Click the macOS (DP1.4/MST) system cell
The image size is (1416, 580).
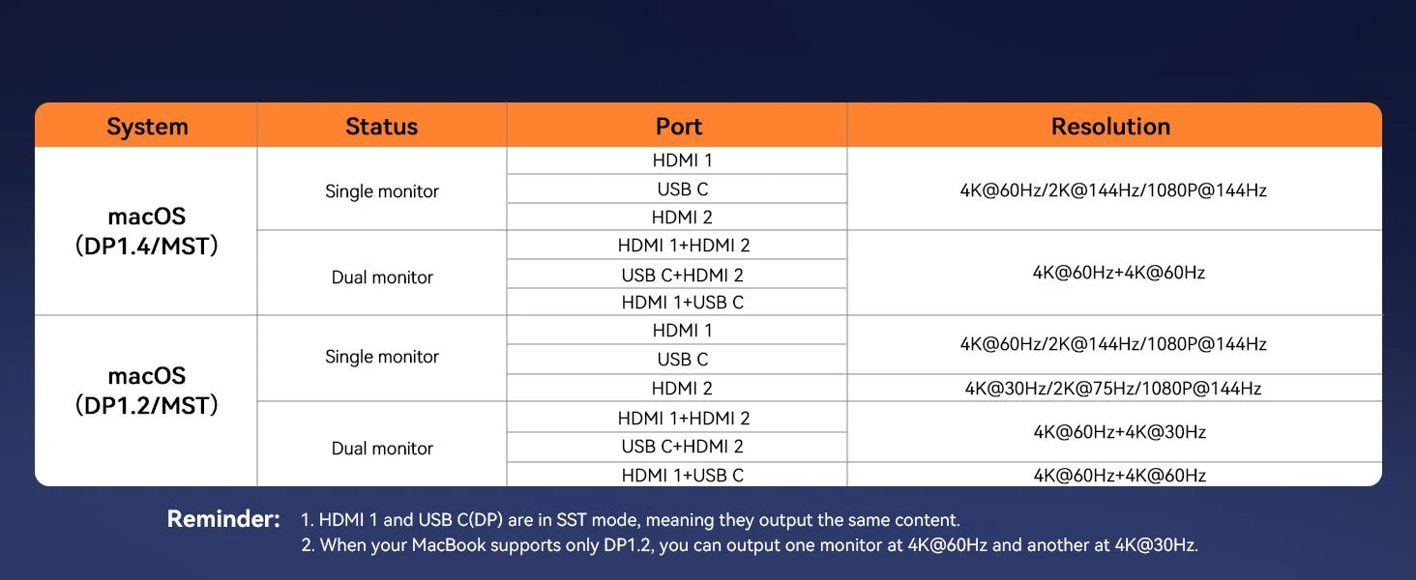(147, 232)
